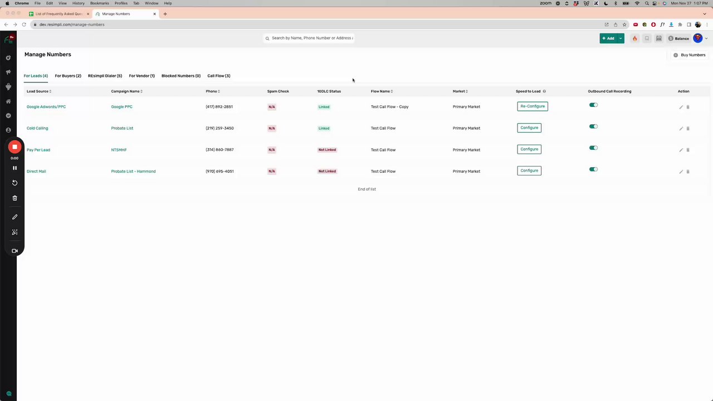Click the Balance button
This screenshot has width=713, height=401.
click(x=678, y=38)
